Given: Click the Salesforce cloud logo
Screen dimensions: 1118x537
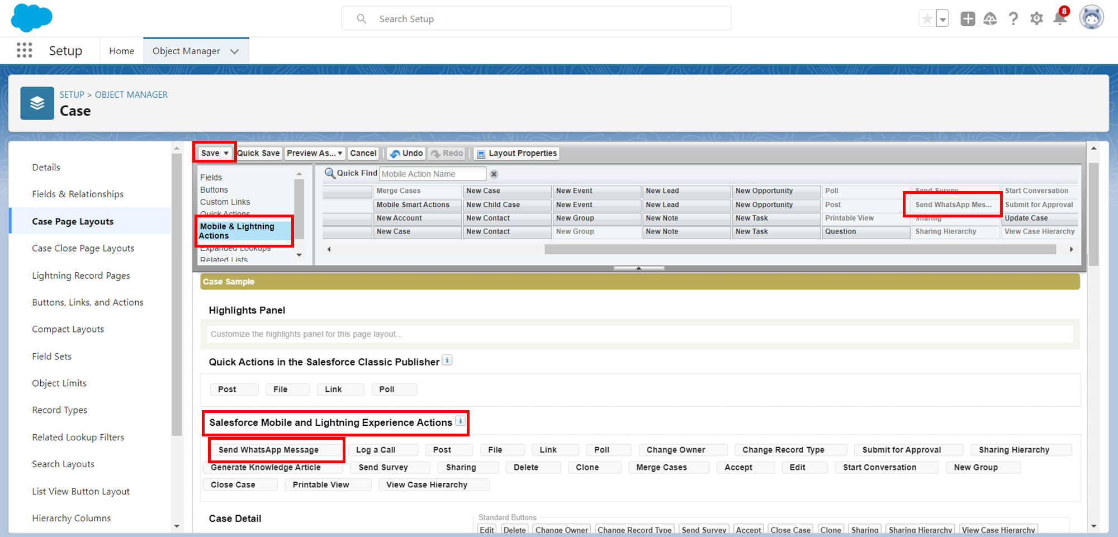Looking at the screenshot, I should coord(32,17).
